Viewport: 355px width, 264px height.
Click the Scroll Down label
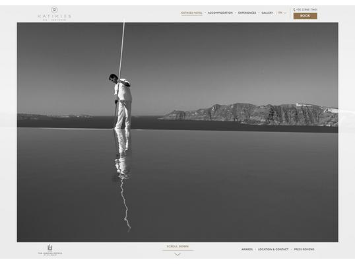[177, 246]
